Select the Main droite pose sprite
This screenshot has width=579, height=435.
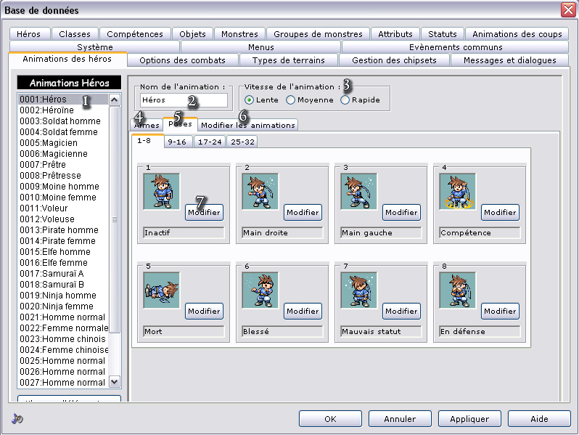click(x=260, y=192)
